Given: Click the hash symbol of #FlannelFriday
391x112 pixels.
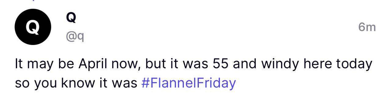Looking at the screenshot, I should pyautogui.click(x=145, y=83).
